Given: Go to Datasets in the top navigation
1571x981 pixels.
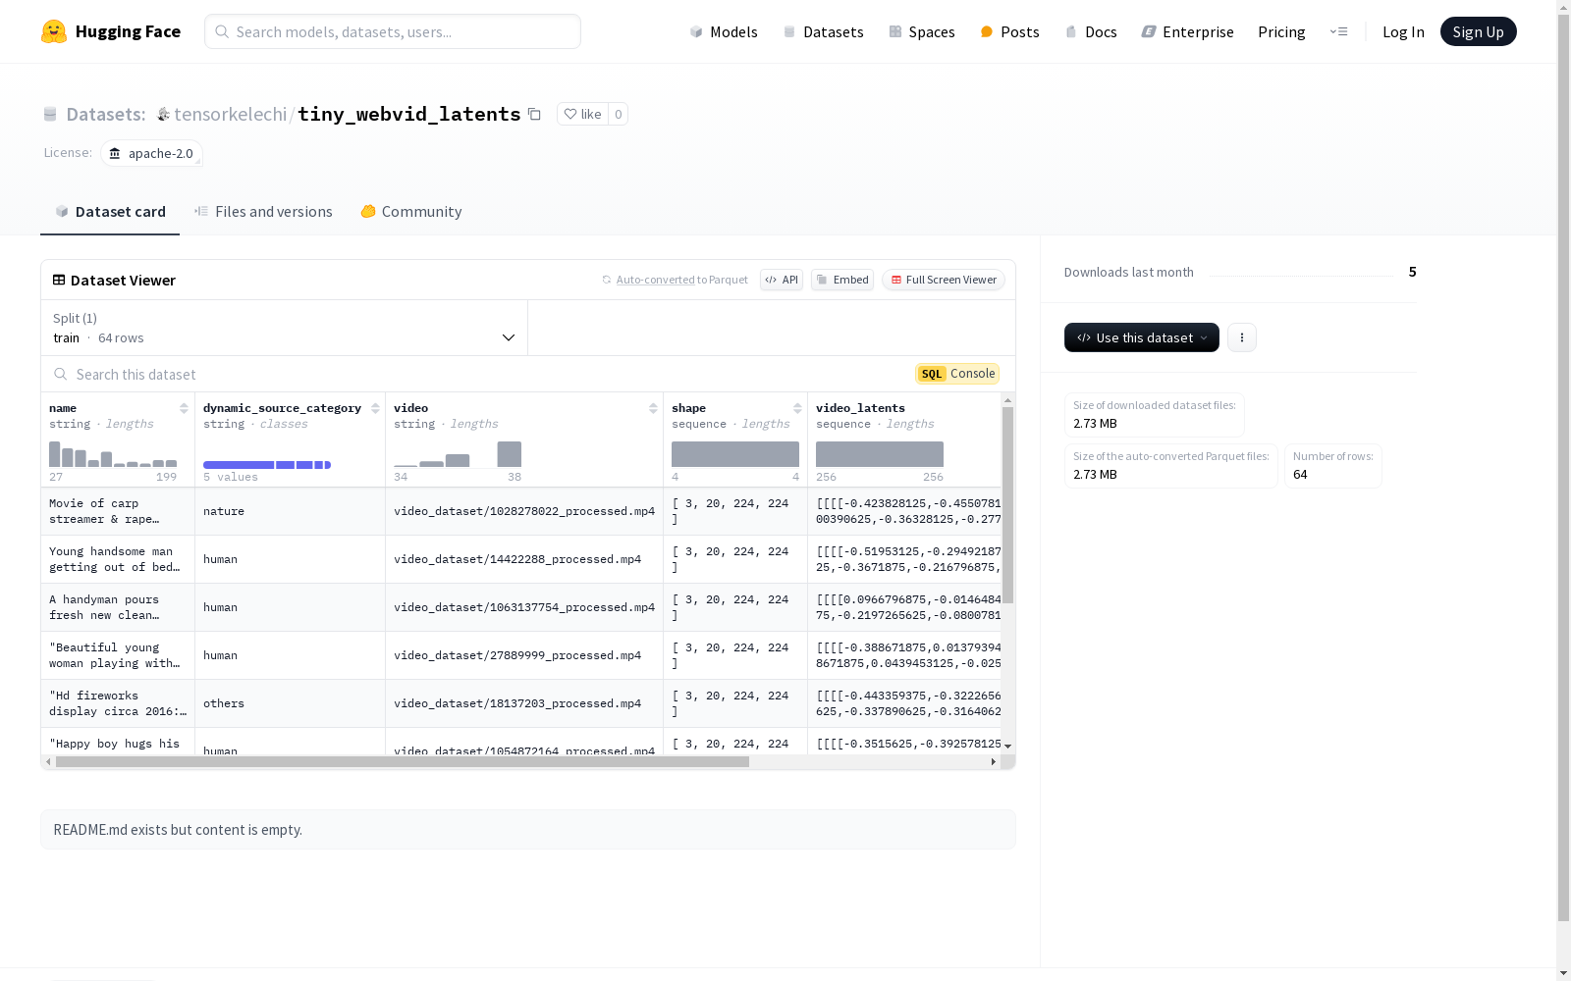Looking at the screenshot, I should 823,31.
